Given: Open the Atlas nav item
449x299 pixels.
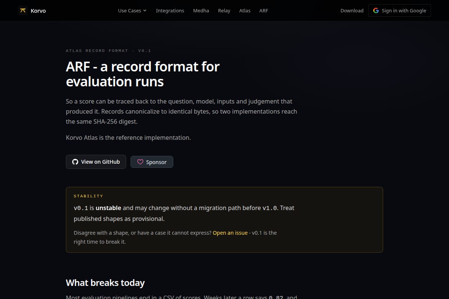Looking at the screenshot, I should tap(245, 10).
